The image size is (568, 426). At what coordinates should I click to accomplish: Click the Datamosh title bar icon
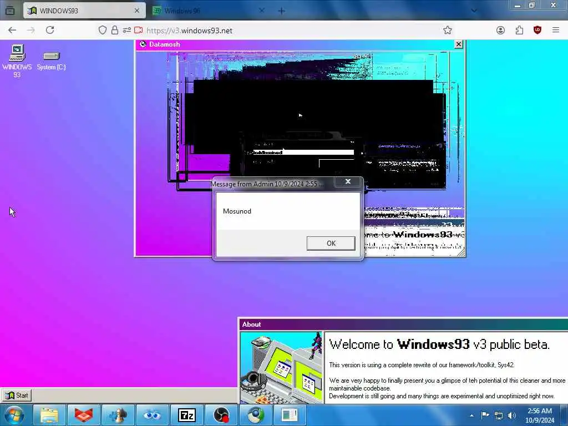(143, 44)
